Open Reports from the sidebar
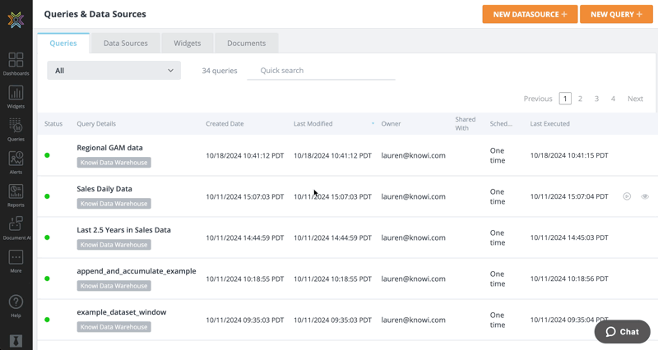This screenshot has width=658, height=350. pyautogui.click(x=16, y=196)
